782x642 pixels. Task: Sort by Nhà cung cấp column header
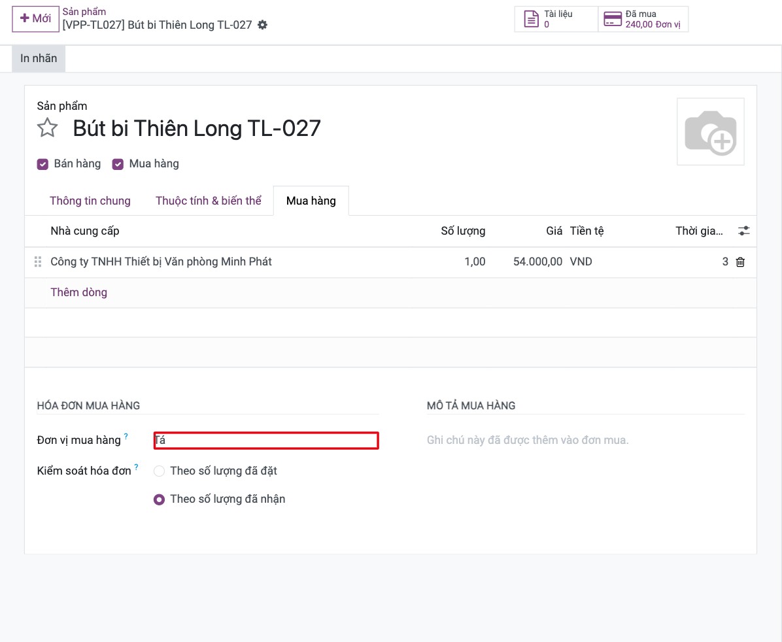pos(85,231)
